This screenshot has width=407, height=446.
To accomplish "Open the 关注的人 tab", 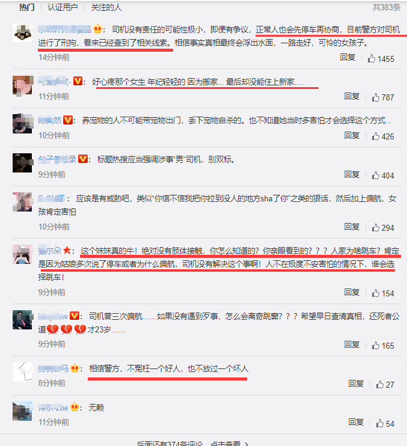I will pos(106,7).
